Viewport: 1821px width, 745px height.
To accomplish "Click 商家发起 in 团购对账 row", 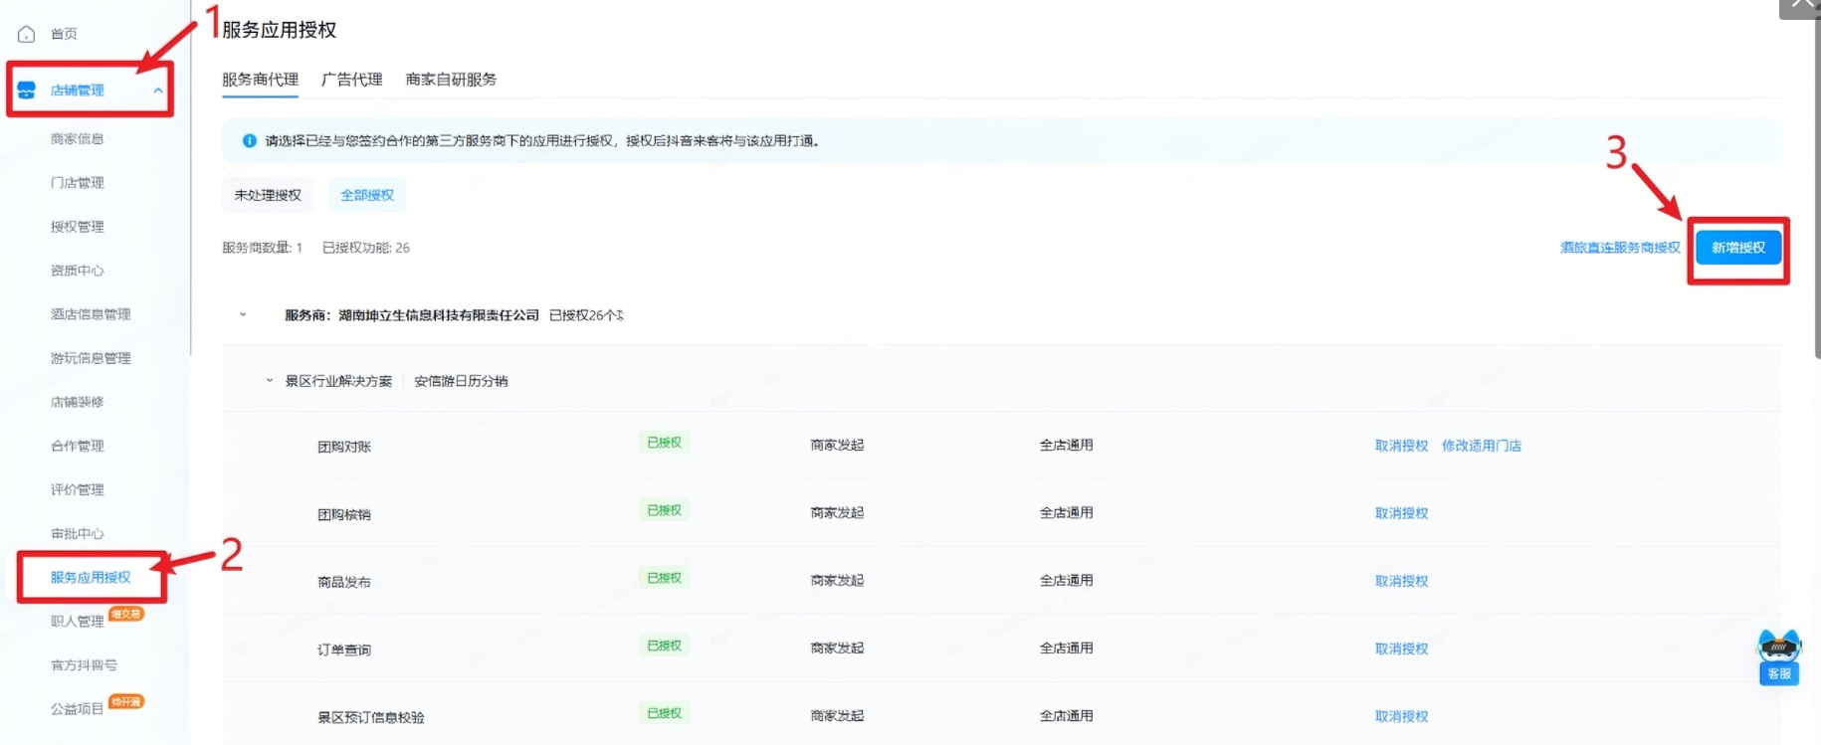I will point(837,446).
